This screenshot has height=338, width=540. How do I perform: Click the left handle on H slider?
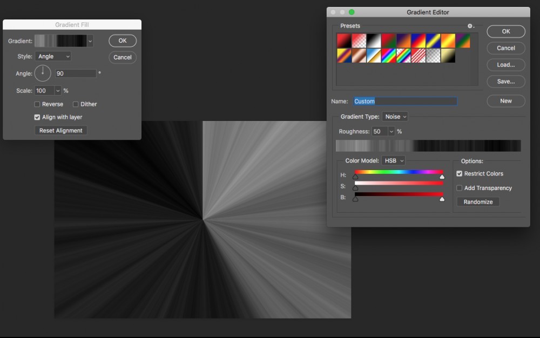tap(355, 177)
